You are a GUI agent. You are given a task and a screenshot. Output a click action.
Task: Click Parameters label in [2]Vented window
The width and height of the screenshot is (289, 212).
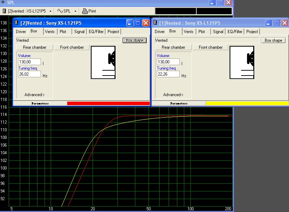point(40,103)
